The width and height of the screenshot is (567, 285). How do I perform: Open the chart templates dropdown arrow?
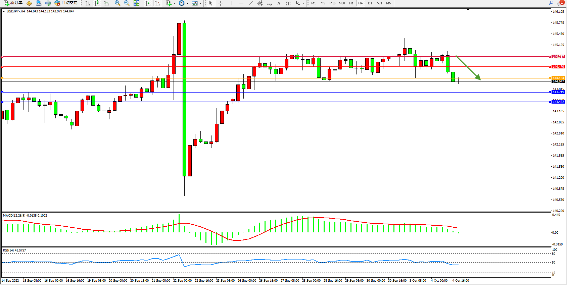click(200, 3)
